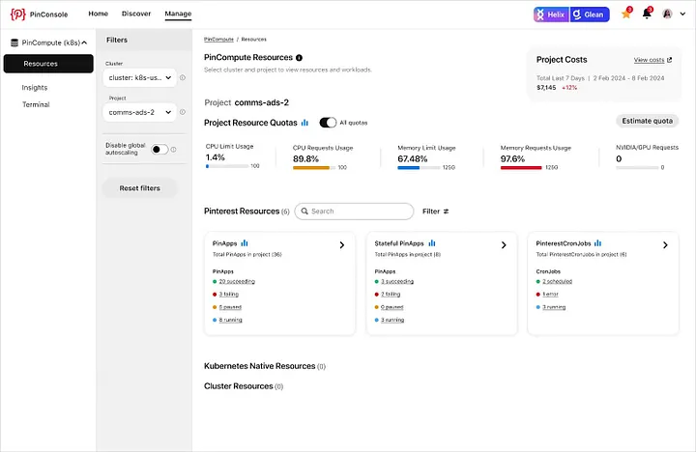Expand the user profile menu arrow
The height and width of the screenshot is (452, 696).
682,14
